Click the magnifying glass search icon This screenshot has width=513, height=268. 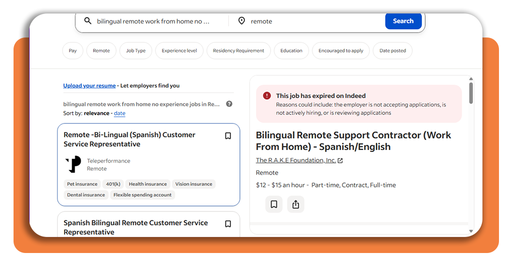[88, 21]
